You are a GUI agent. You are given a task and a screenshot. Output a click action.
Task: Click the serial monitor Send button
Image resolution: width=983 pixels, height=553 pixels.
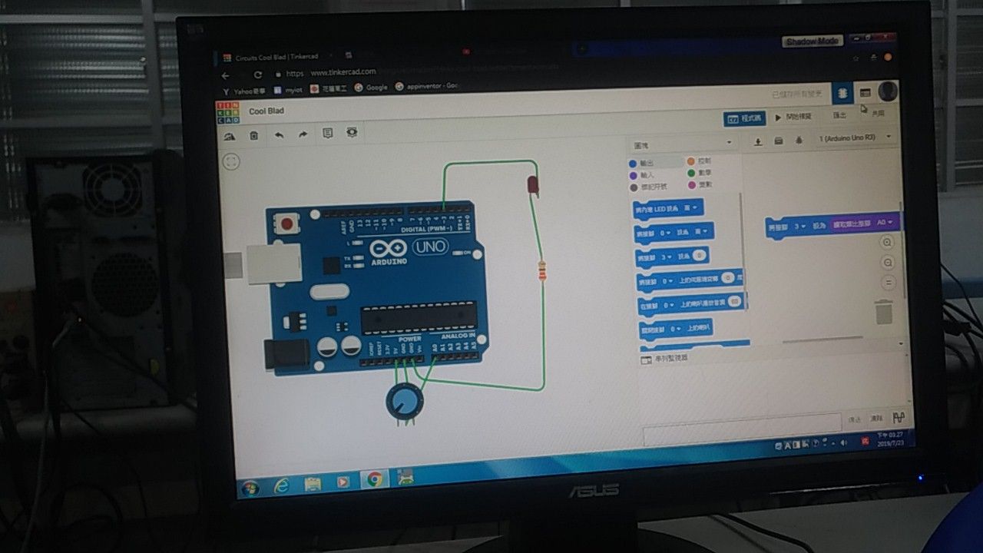click(x=855, y=419)
